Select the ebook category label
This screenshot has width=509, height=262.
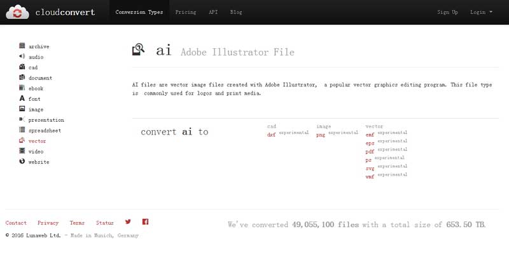coord(36,88)
